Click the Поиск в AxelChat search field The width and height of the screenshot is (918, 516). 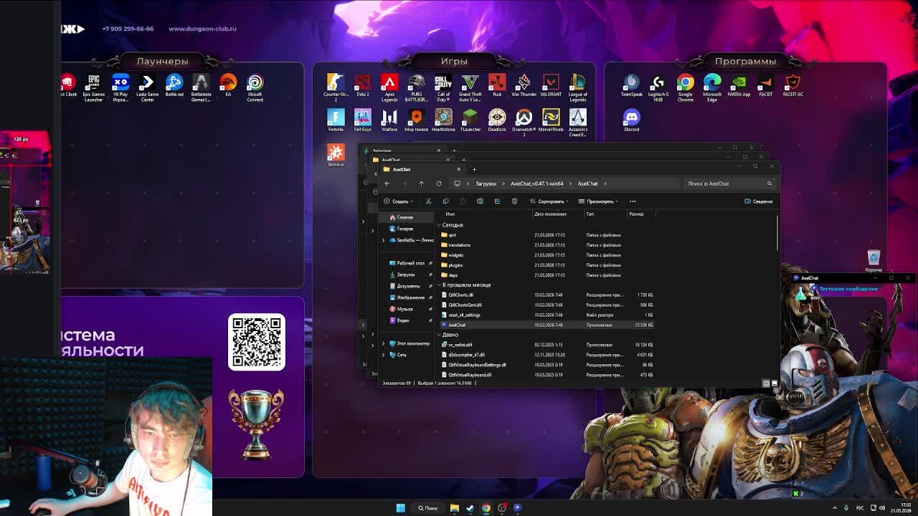coord(728,183)
